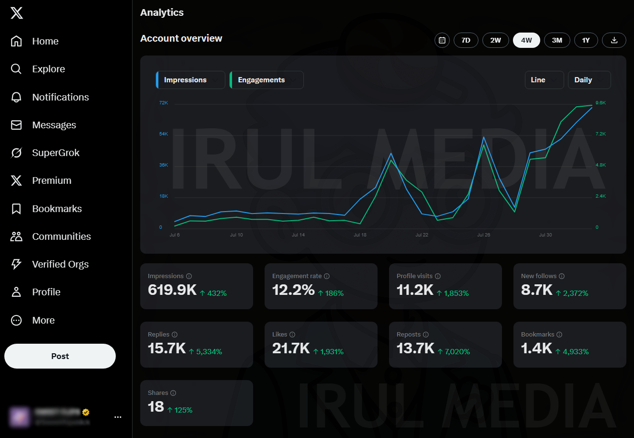This screenshot has height=438, width=634.
Task: Download analytics data icon
Action: click(614, 40)
